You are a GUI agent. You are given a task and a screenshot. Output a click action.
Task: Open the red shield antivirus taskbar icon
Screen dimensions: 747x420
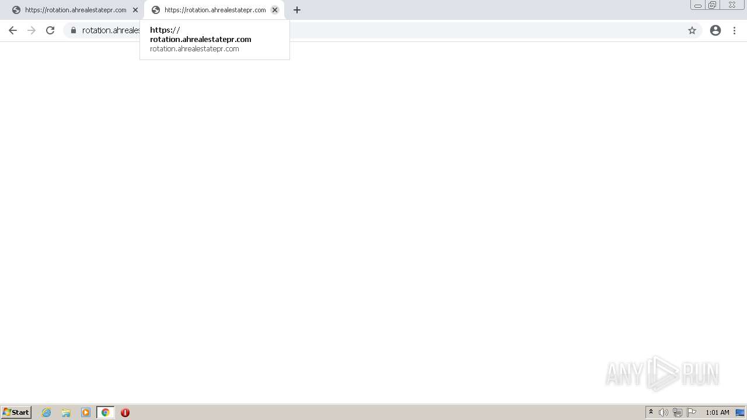click(125, 412)
